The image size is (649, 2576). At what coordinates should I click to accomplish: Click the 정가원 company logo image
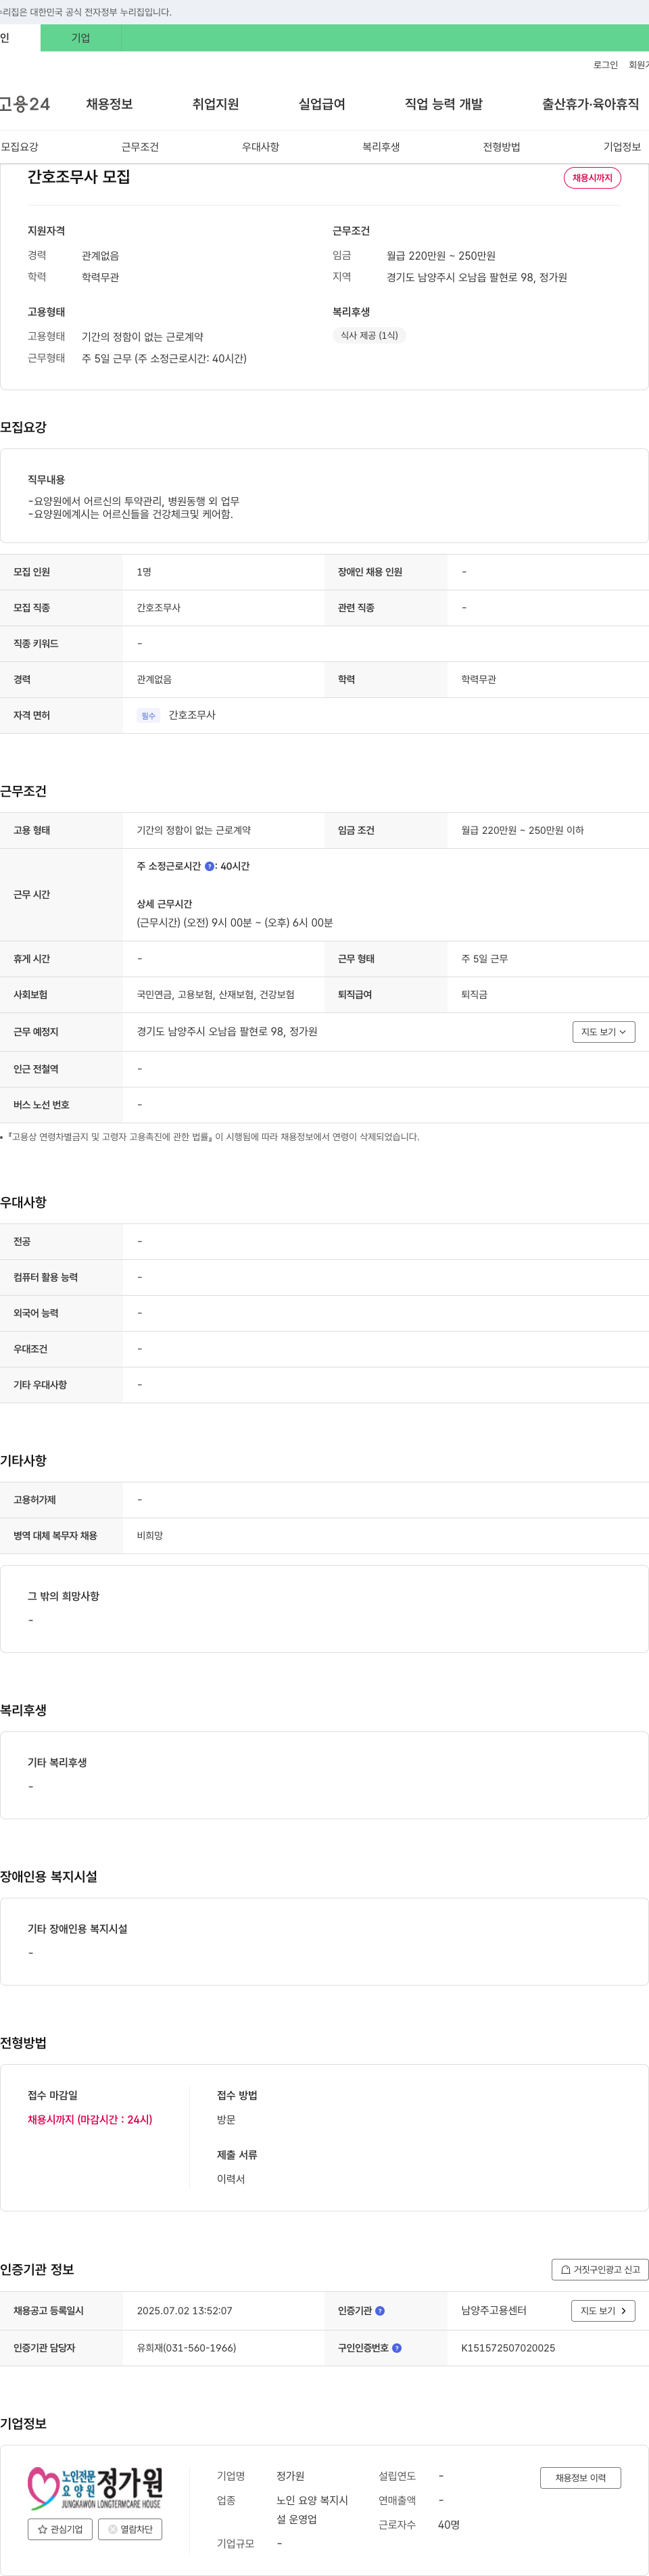point(95,2487)
